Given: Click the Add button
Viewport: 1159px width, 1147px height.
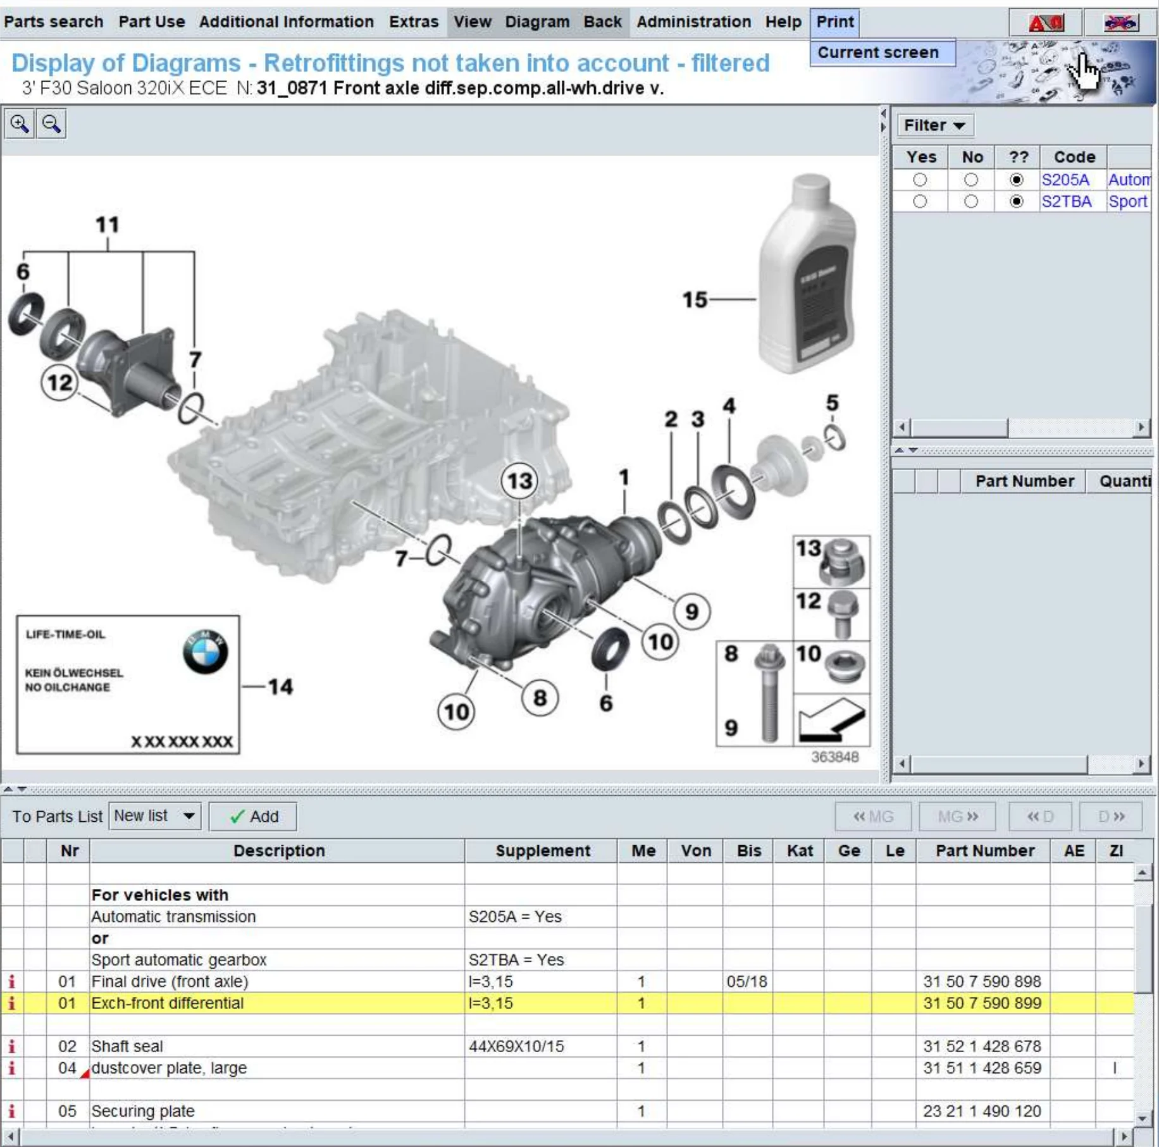Looking at the screenshot, I should point(253,816).
